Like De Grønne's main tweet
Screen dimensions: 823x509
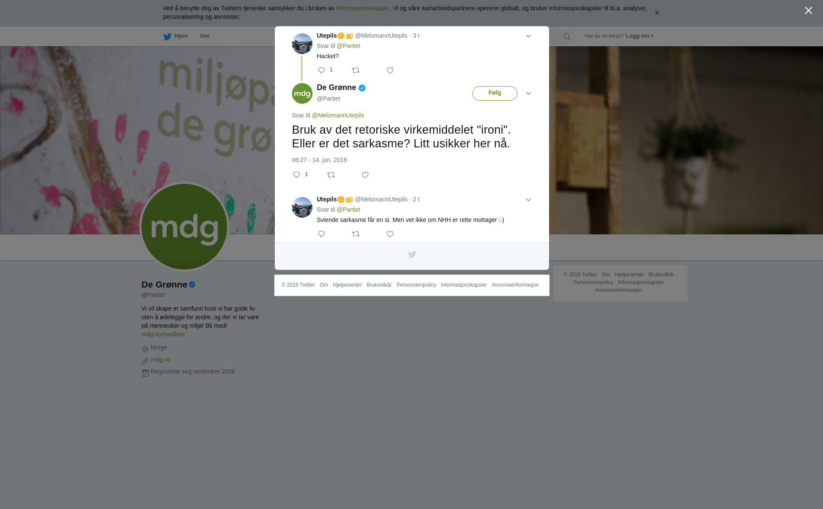[x=365, y=175]
